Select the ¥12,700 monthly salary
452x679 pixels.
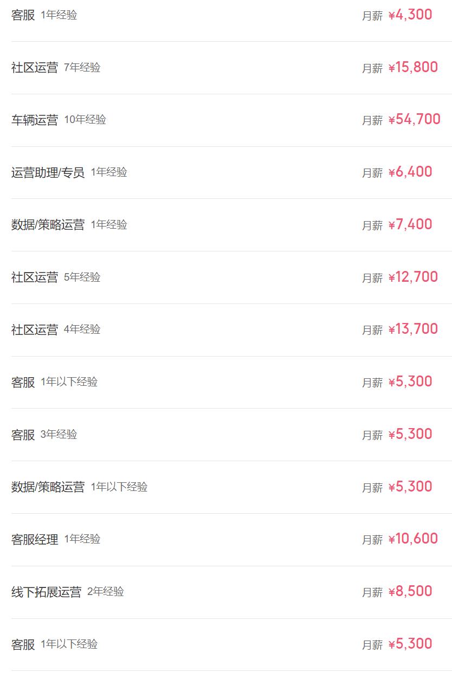413,277
